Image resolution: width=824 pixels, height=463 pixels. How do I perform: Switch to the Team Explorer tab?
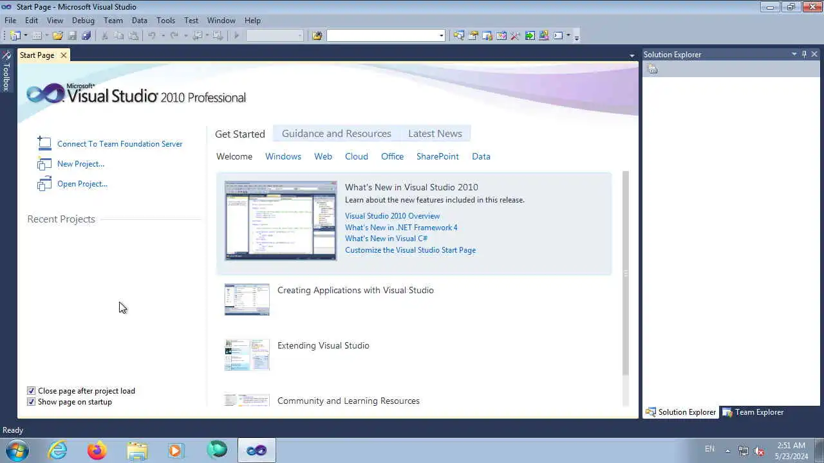click(x=753, y=412)
